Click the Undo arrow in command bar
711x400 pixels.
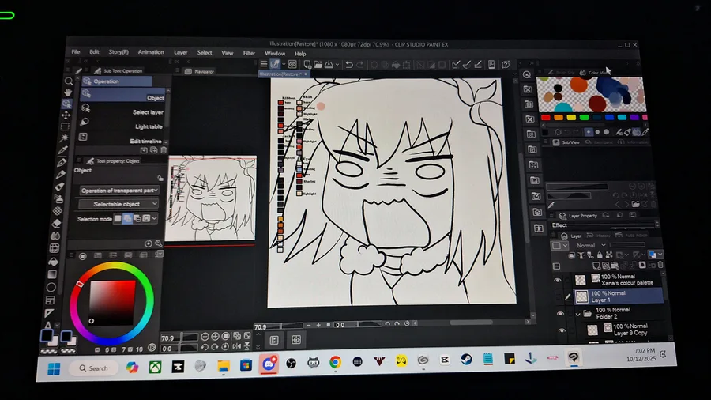pyautogui.click(x=349, y=64)
